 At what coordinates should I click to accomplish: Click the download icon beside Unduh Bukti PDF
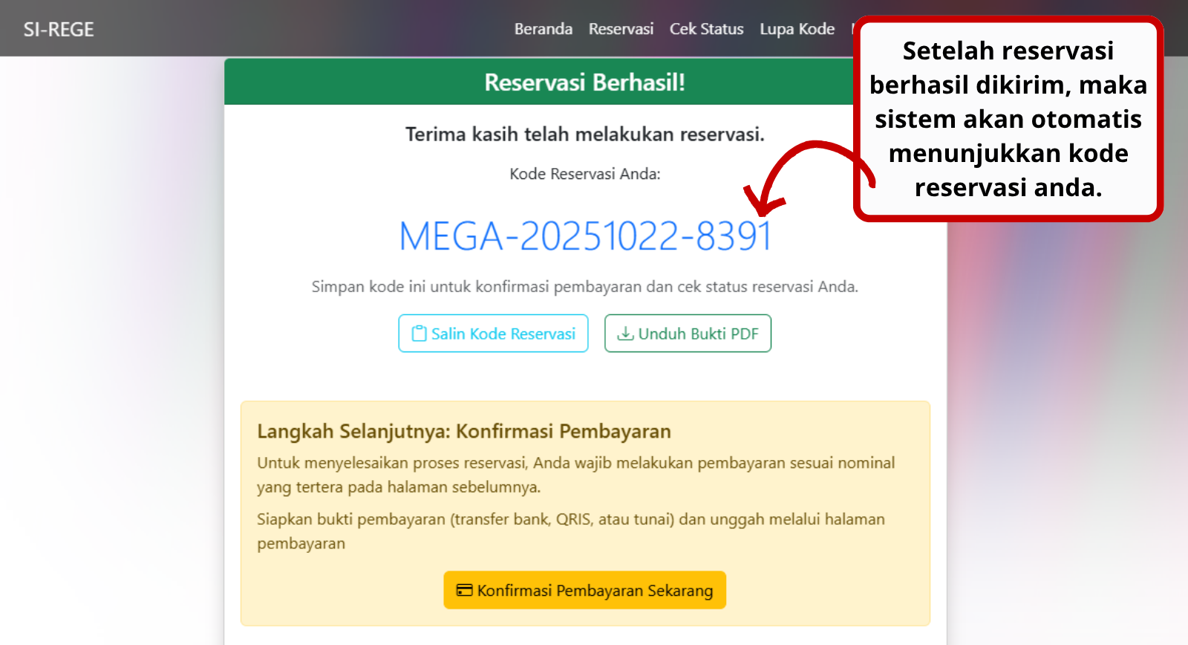point(625,334)
